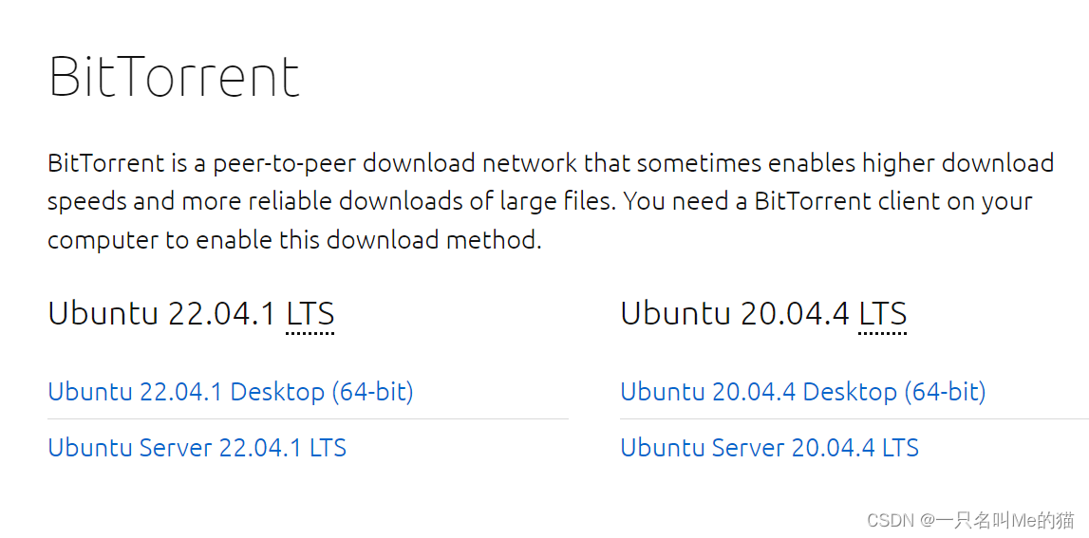Image resolution: width=1089 pixels, height=538 pixels.
Task: Select the Ubuntu Server 20.04.4 LTS link
Action: (769, 448)
